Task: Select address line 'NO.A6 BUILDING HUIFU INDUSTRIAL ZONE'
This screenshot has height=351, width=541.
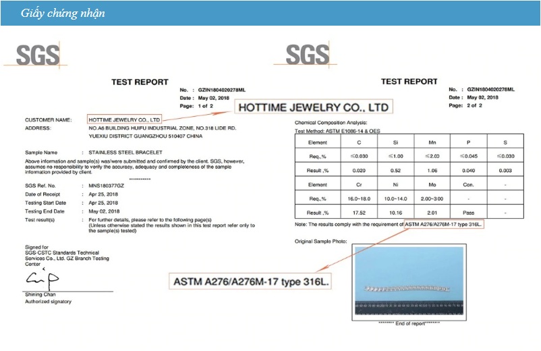Action: (x=163, y=128)
